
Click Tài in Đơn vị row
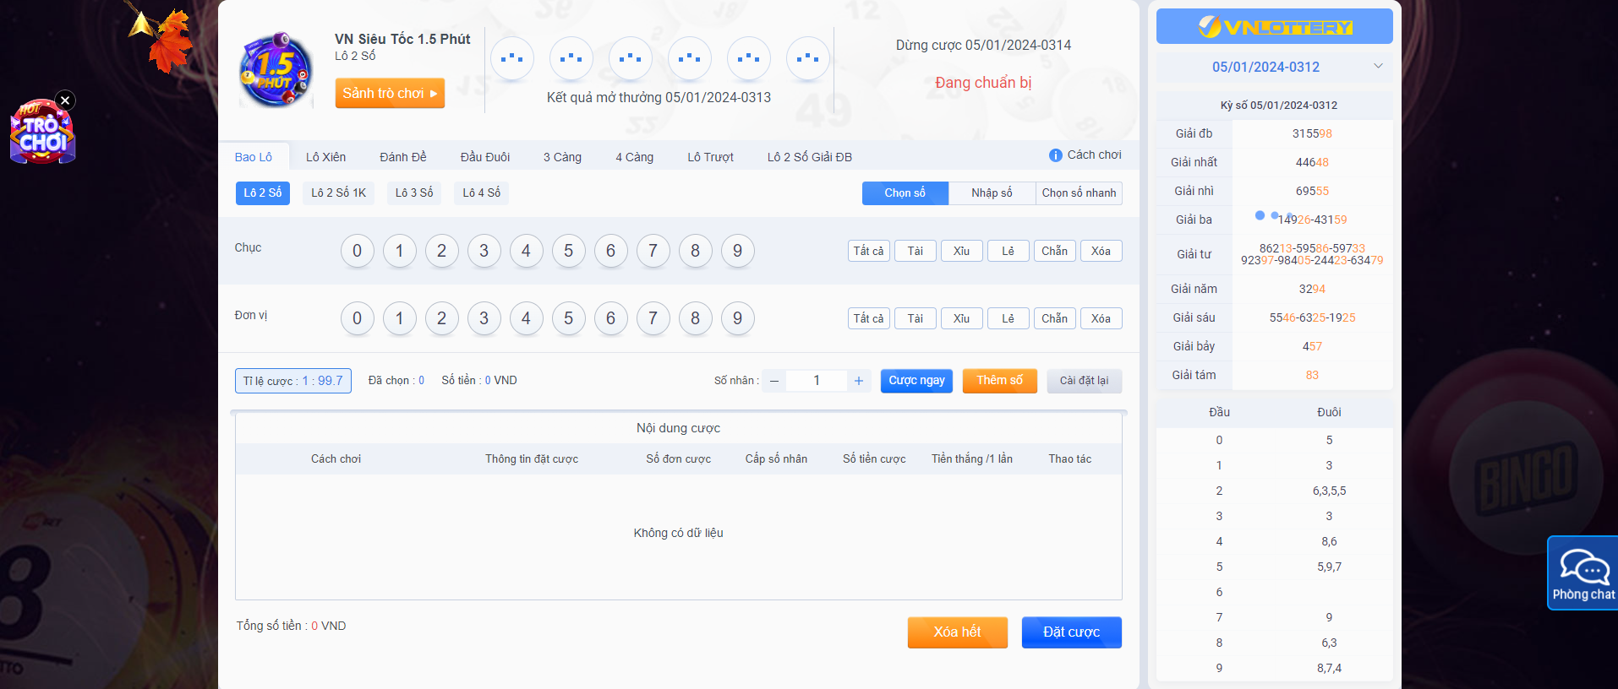coord(916,318)
